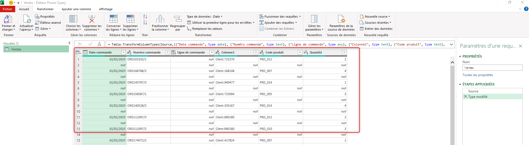529x145 pixels.
Task: Open Sources récentes dropdown
Action: tap(375, 23)
